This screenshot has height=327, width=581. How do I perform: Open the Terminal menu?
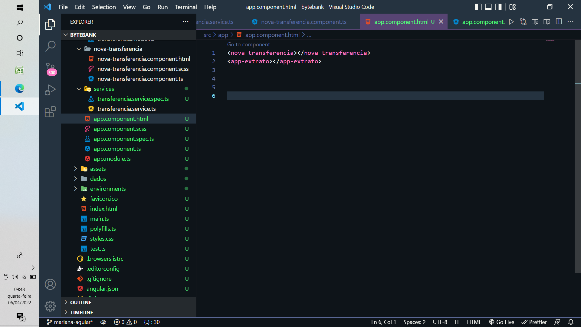tap(186, 7)
